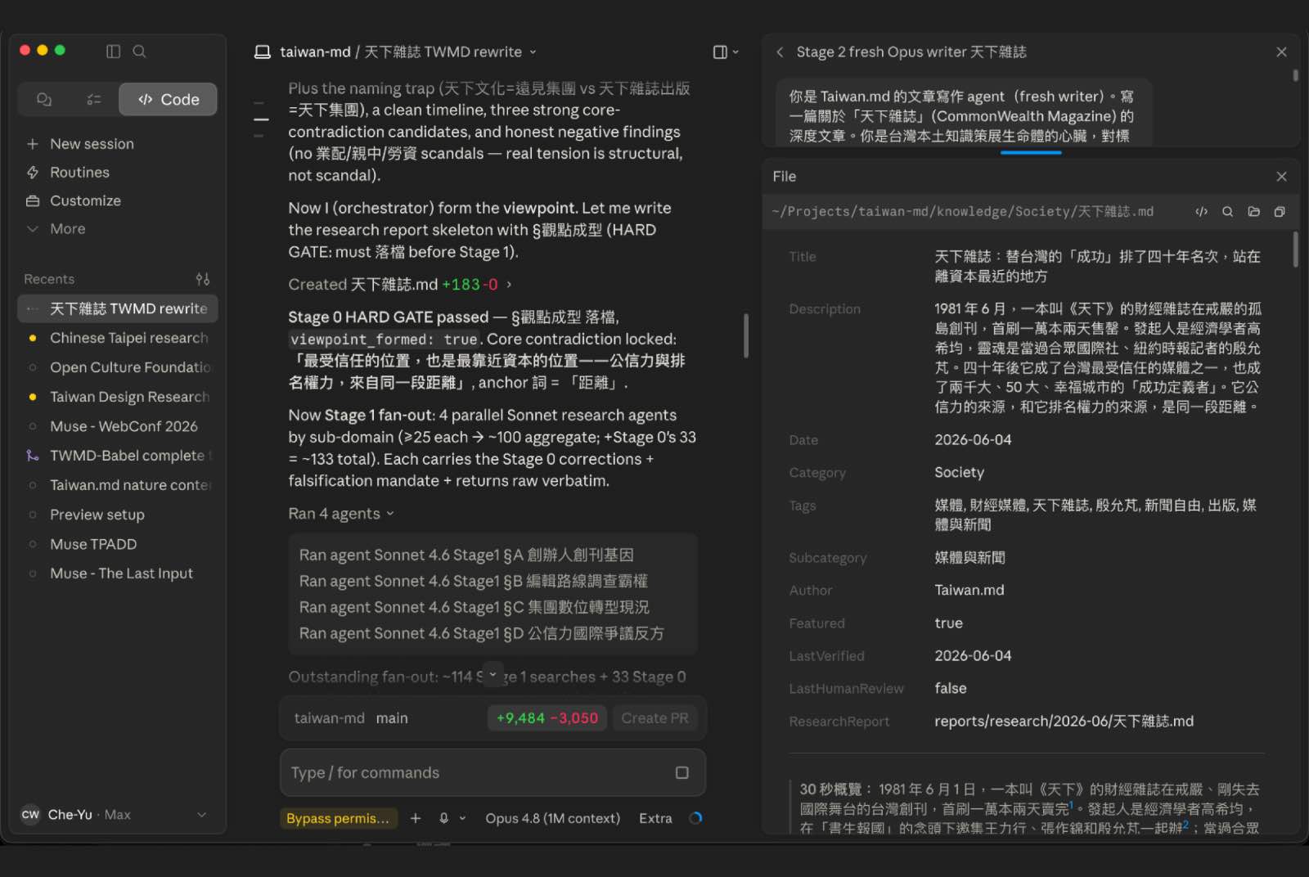Open the Recents filter options icon
This screenshot has width=1309, height=877.
coord(203,279)
